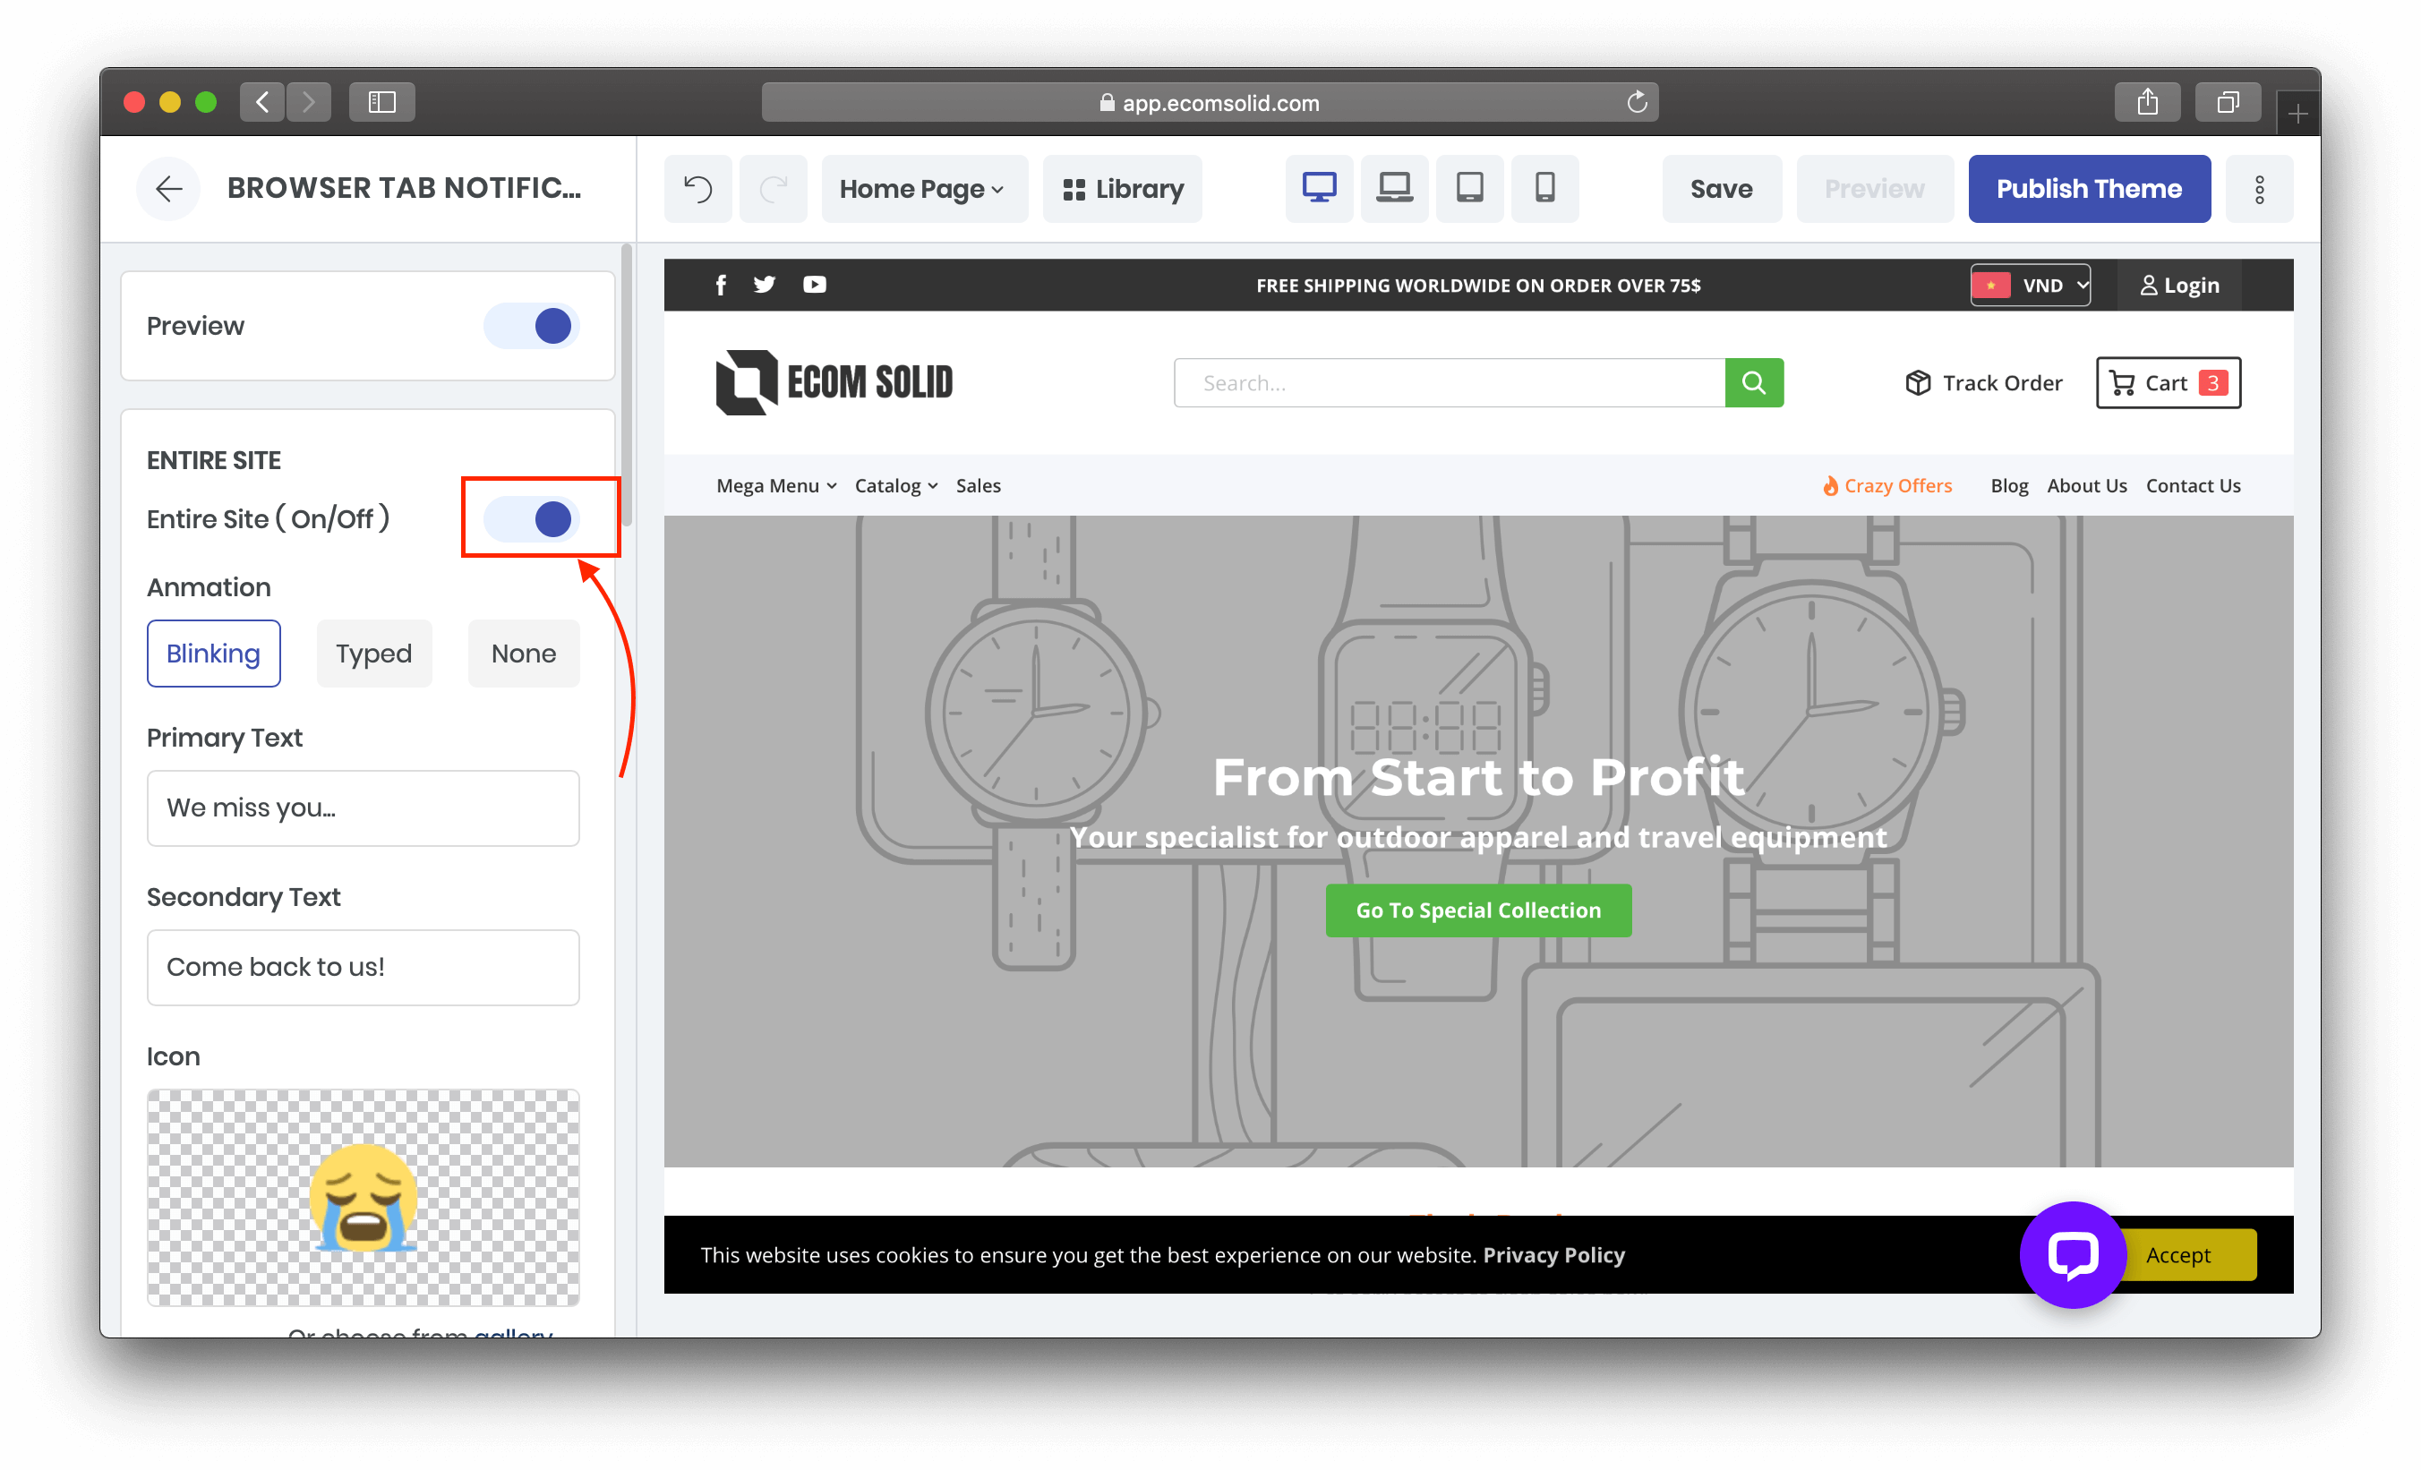Switch to mobile phone view
2421x1470 pixels.
(x=1544, y=188)
